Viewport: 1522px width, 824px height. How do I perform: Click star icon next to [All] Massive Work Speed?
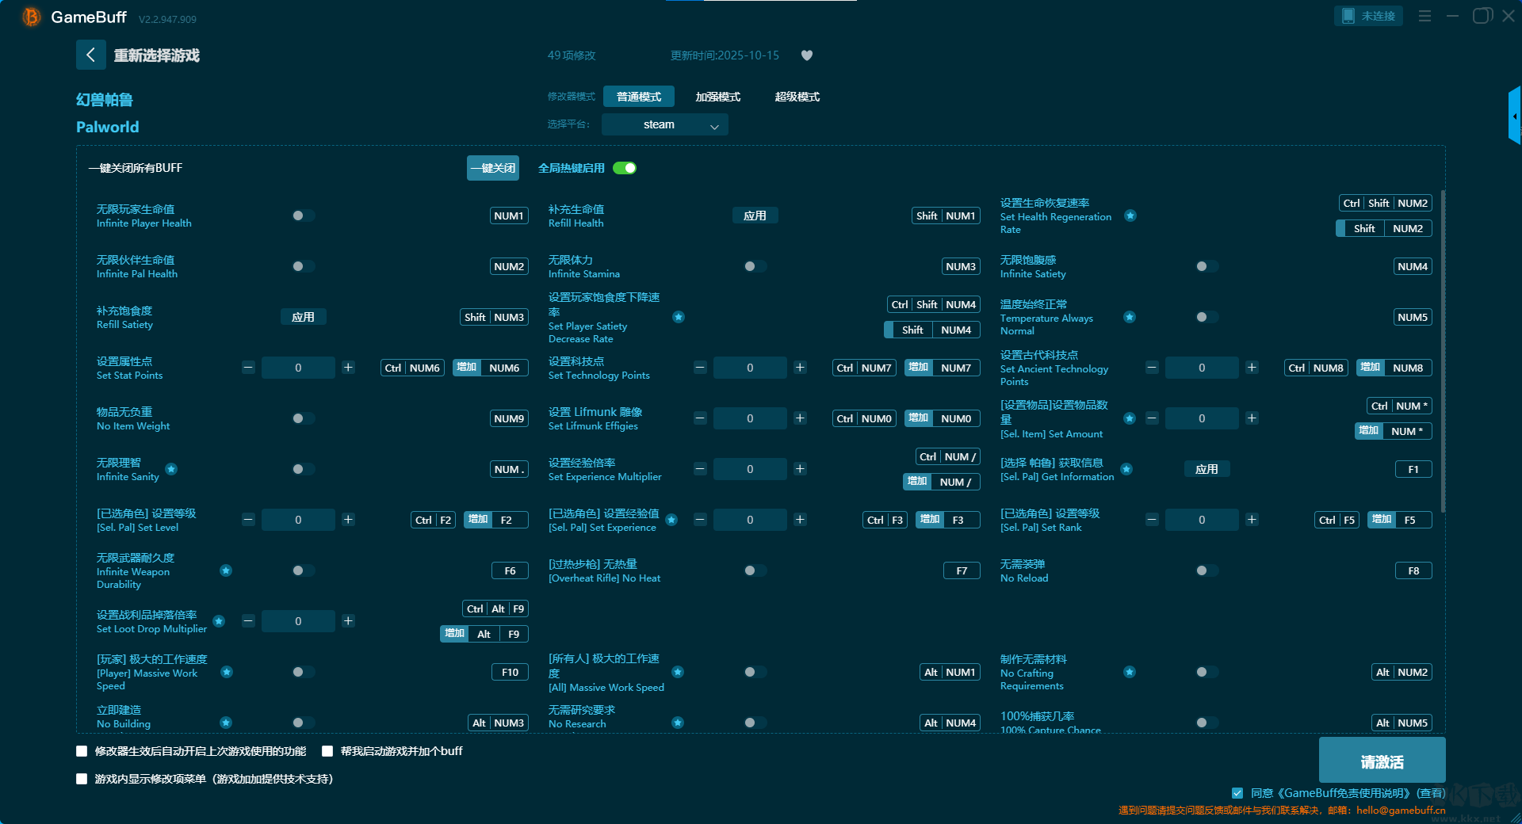pyautogui.click(x=678, y=672)
